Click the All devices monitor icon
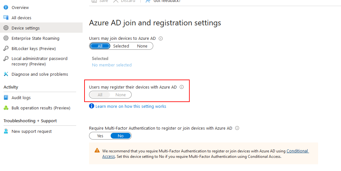Screen dimensions: 341x171 6,18
